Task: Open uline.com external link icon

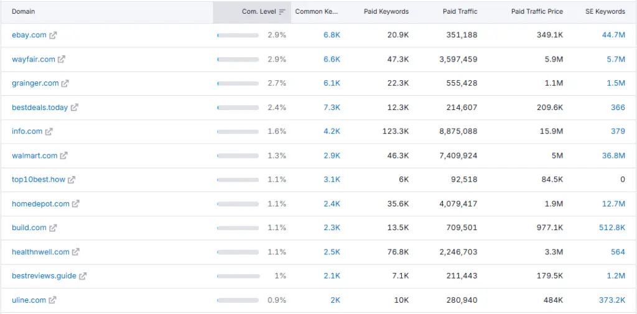Action: [x=53, y=300]
